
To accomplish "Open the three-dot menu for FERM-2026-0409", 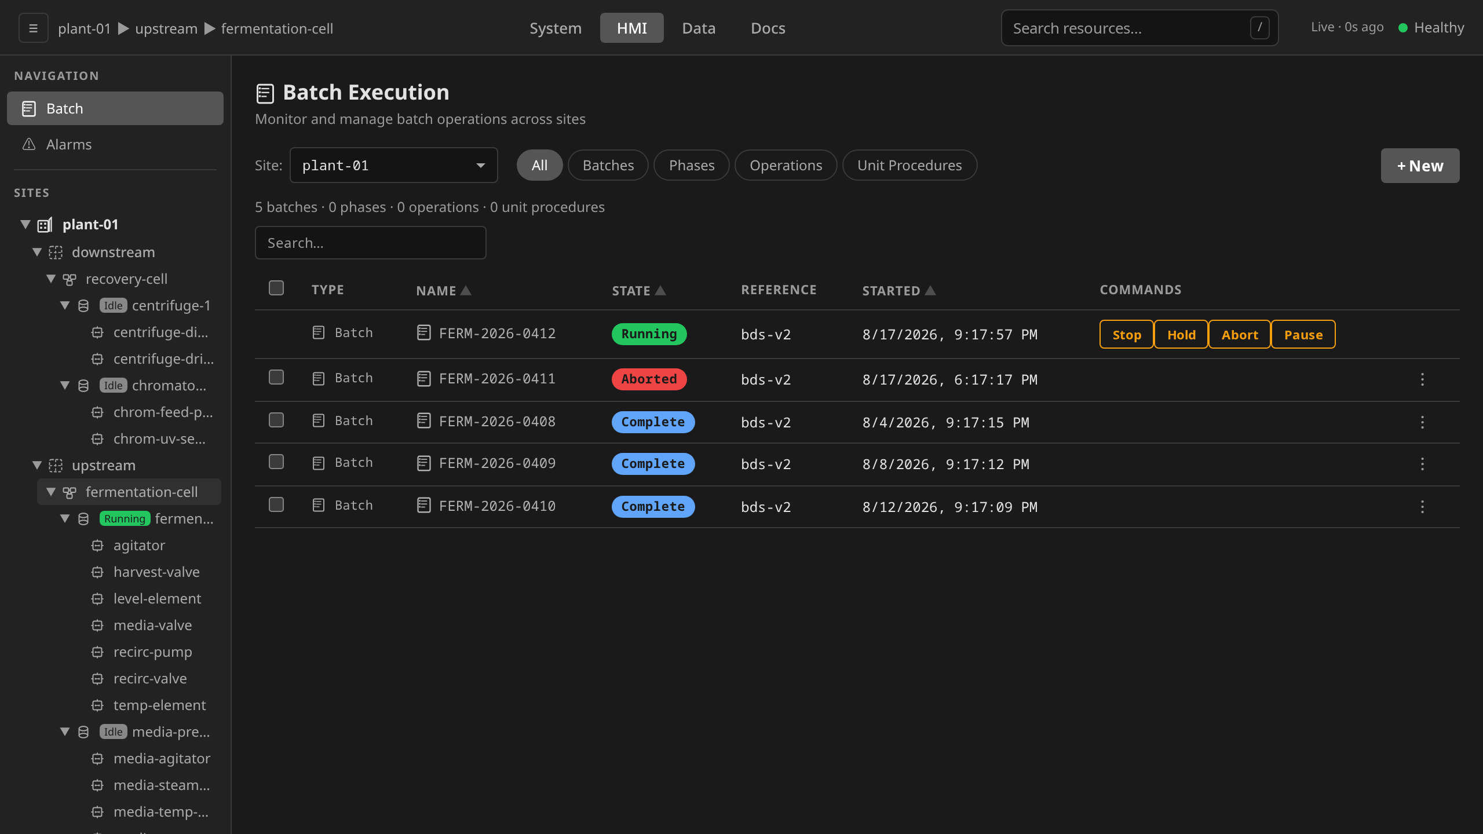I will 1422,464.
